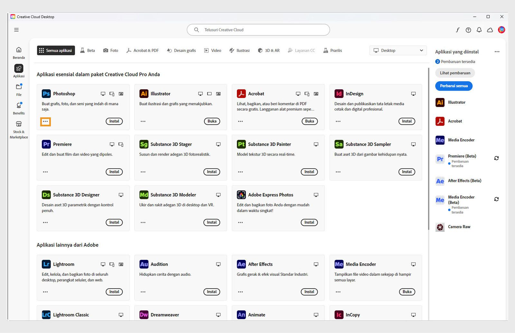515x333 pixels.
Task: Click Lihat pembaruan button
Action: point(455,73)
